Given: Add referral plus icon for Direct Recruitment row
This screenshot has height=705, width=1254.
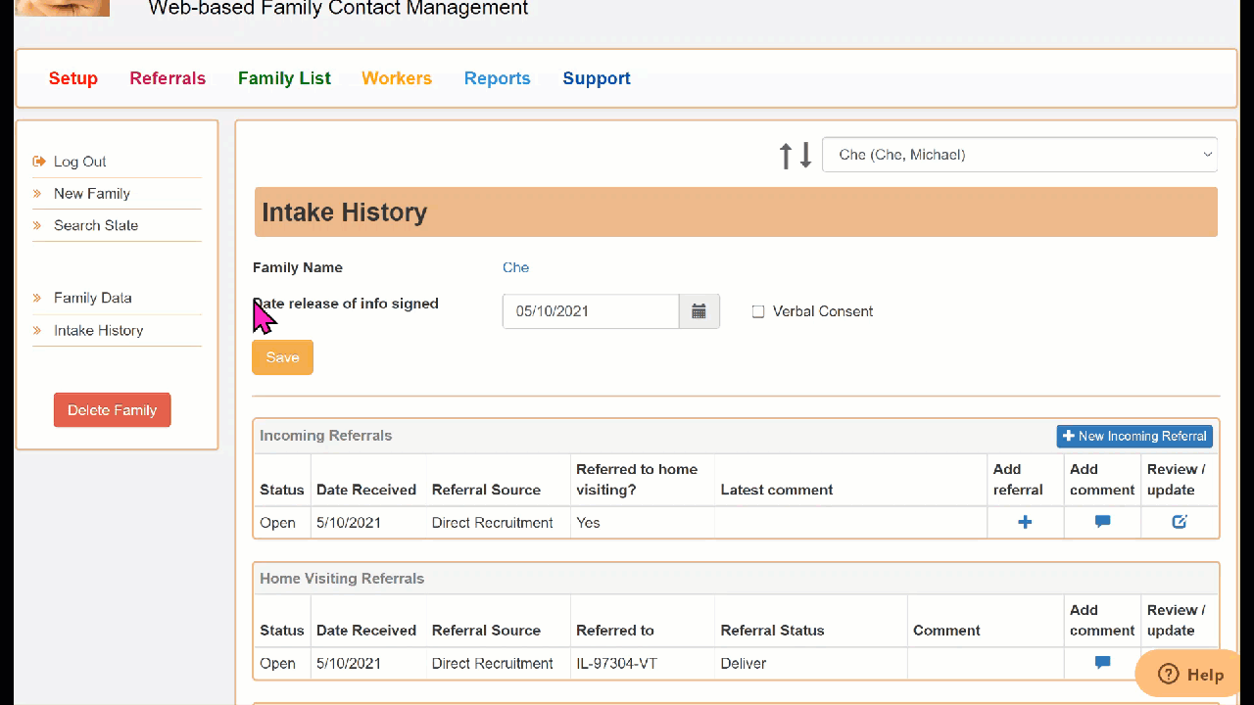Looking at the screenshot, I should click(1025, 522).
